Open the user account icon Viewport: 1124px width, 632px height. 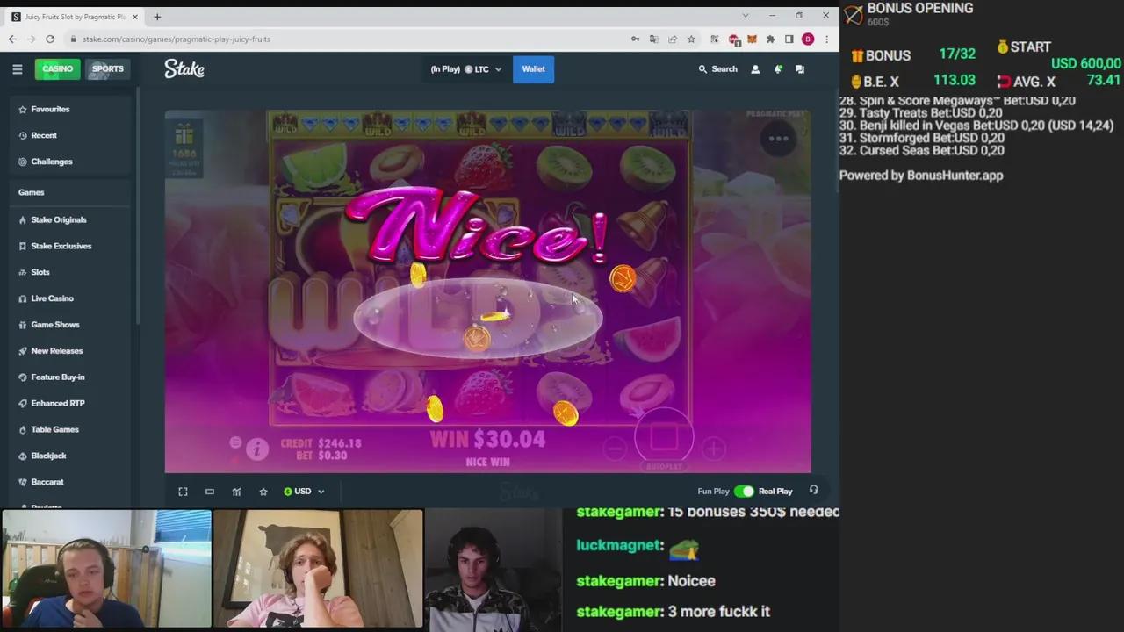tap(755, 68)
